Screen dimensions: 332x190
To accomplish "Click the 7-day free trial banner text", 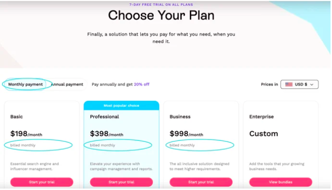I will tap(161, 4).
